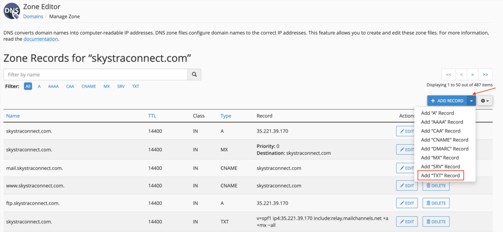Edit the ftp.skystraconnect.com A record

click(407, 203)
